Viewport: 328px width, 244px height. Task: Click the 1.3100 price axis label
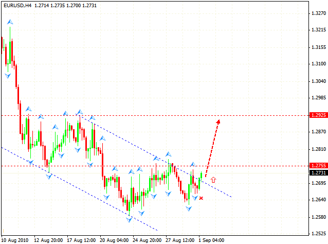[x=319, y=64]
